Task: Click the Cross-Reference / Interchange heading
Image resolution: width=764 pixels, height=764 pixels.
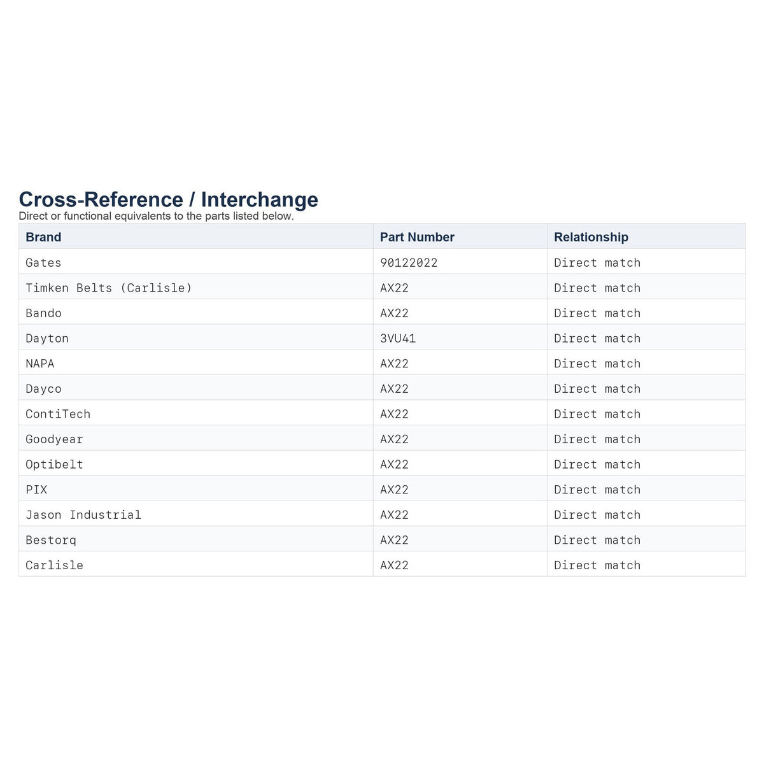Action: 169,199
